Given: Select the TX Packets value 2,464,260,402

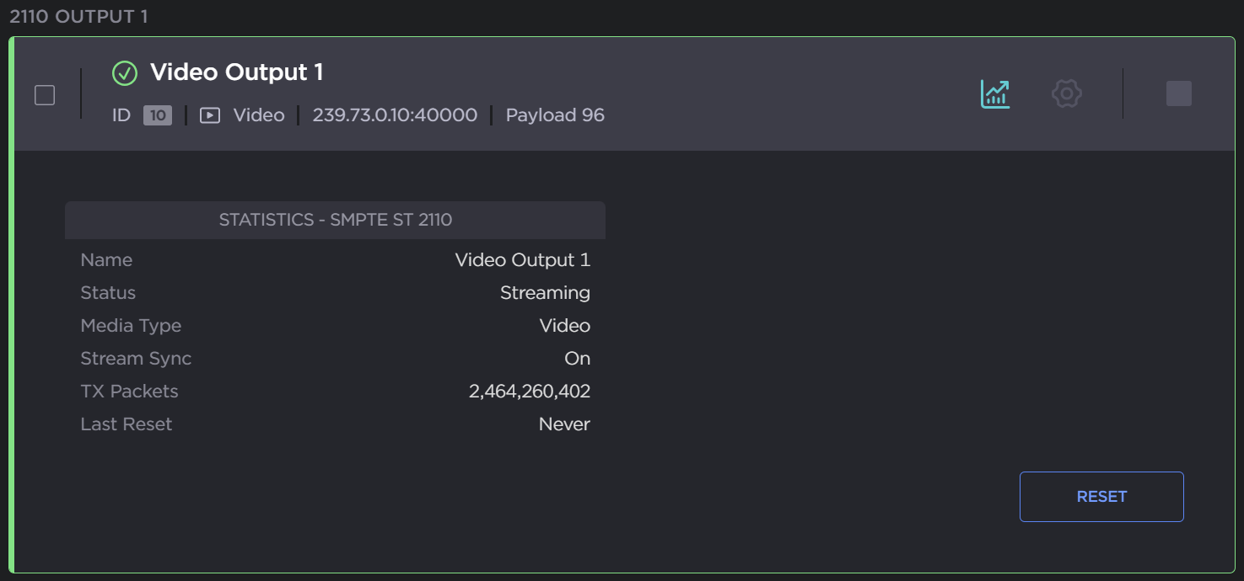Looking at the screenshot, I should [x=530, y=392].
